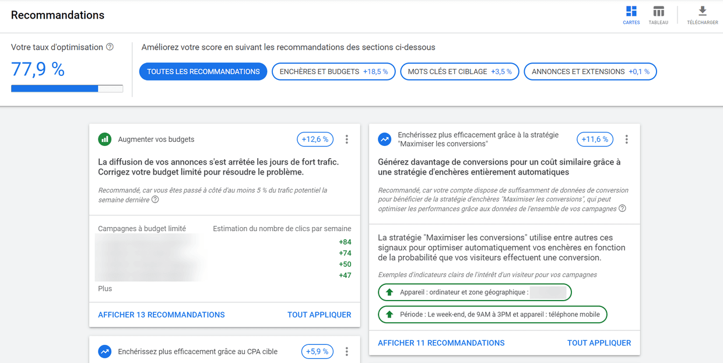Viewport: 723px width, 363px height.
Task: Open help icon beside Votre taux d'optimisation
Action: [x=110, y=47]
